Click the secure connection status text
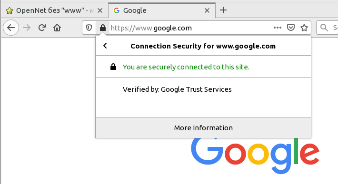Screen dimensions: 338x184 pyautogui.click(x=186, y=67)
